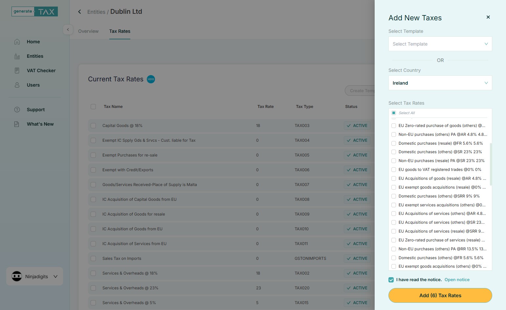Collapse the sidebar with the chevron button
Image resolution: width=506 pixels, height=310 pixels.
click(68, 30)
